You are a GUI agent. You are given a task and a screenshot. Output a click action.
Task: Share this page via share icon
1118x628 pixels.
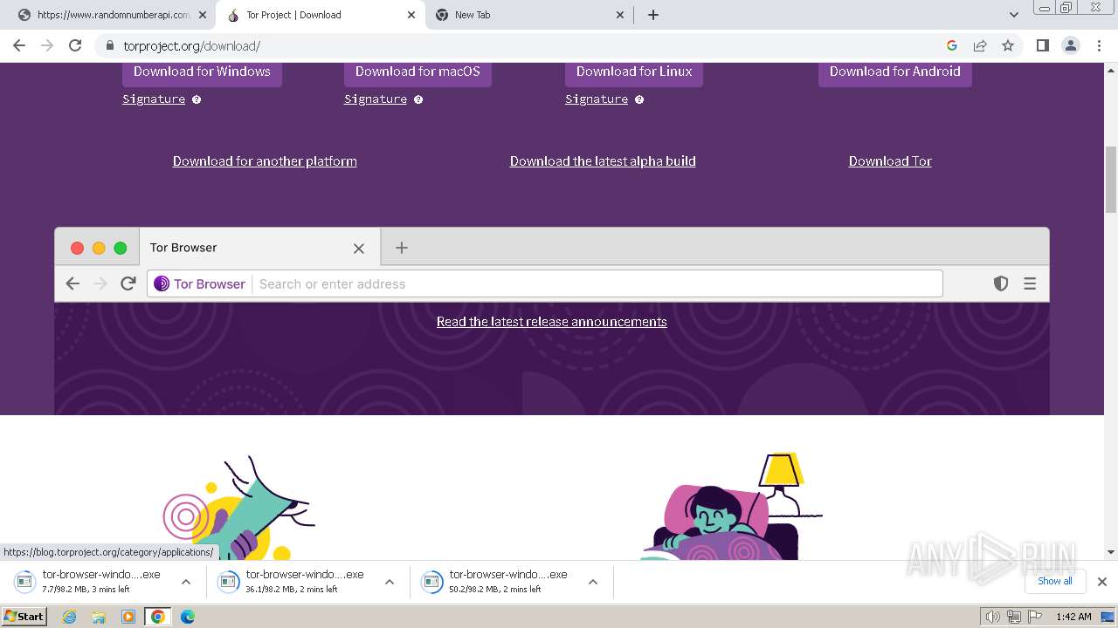pos(980,45)
